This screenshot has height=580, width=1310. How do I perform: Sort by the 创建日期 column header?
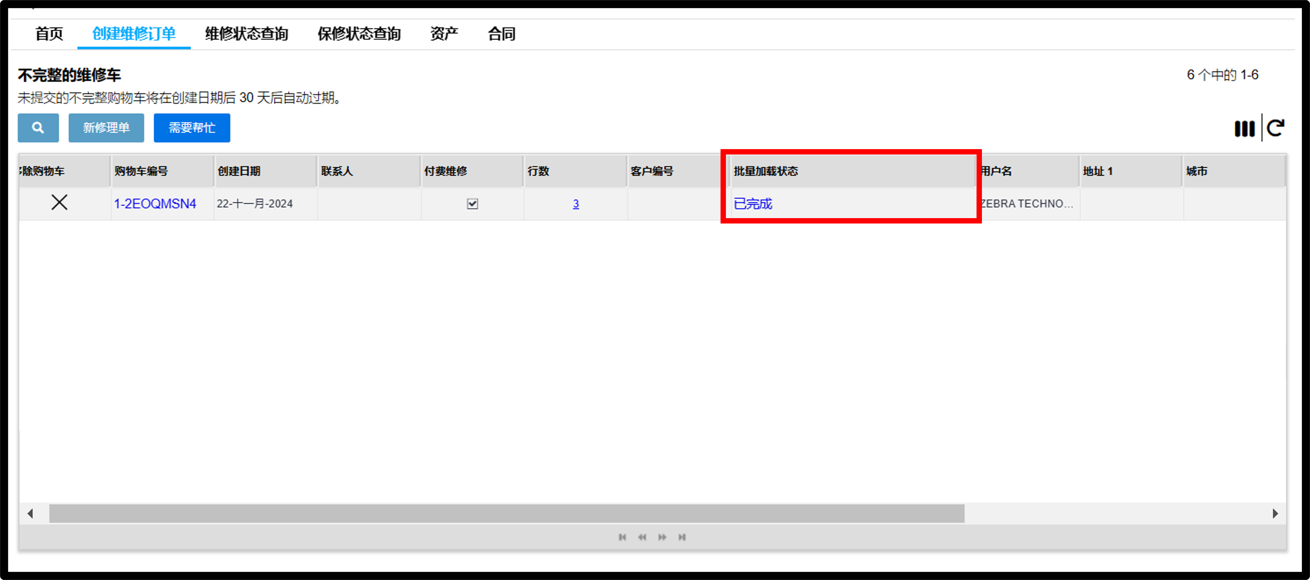[265, 171]
